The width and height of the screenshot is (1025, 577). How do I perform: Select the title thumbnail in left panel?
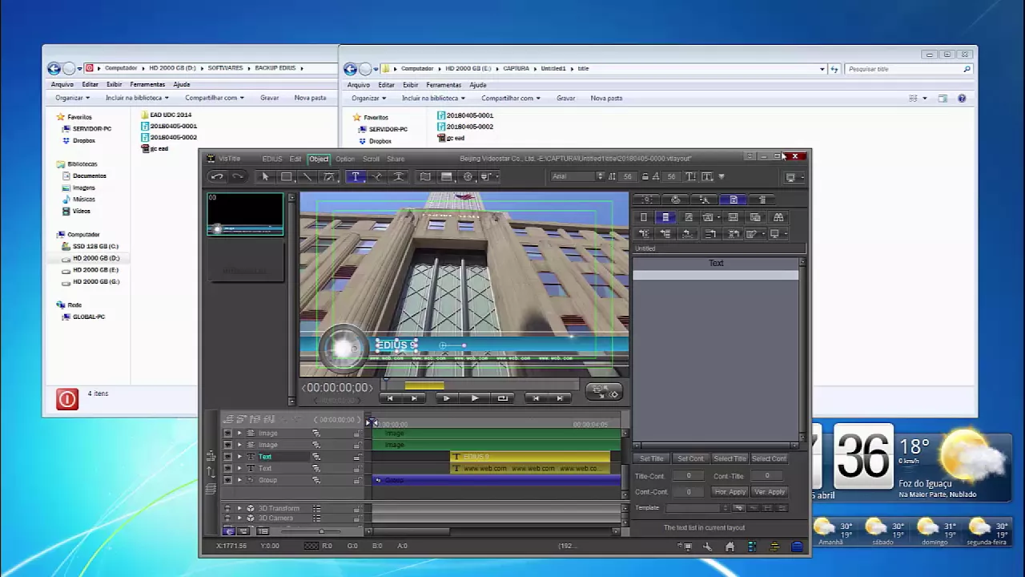click(245, 215)
